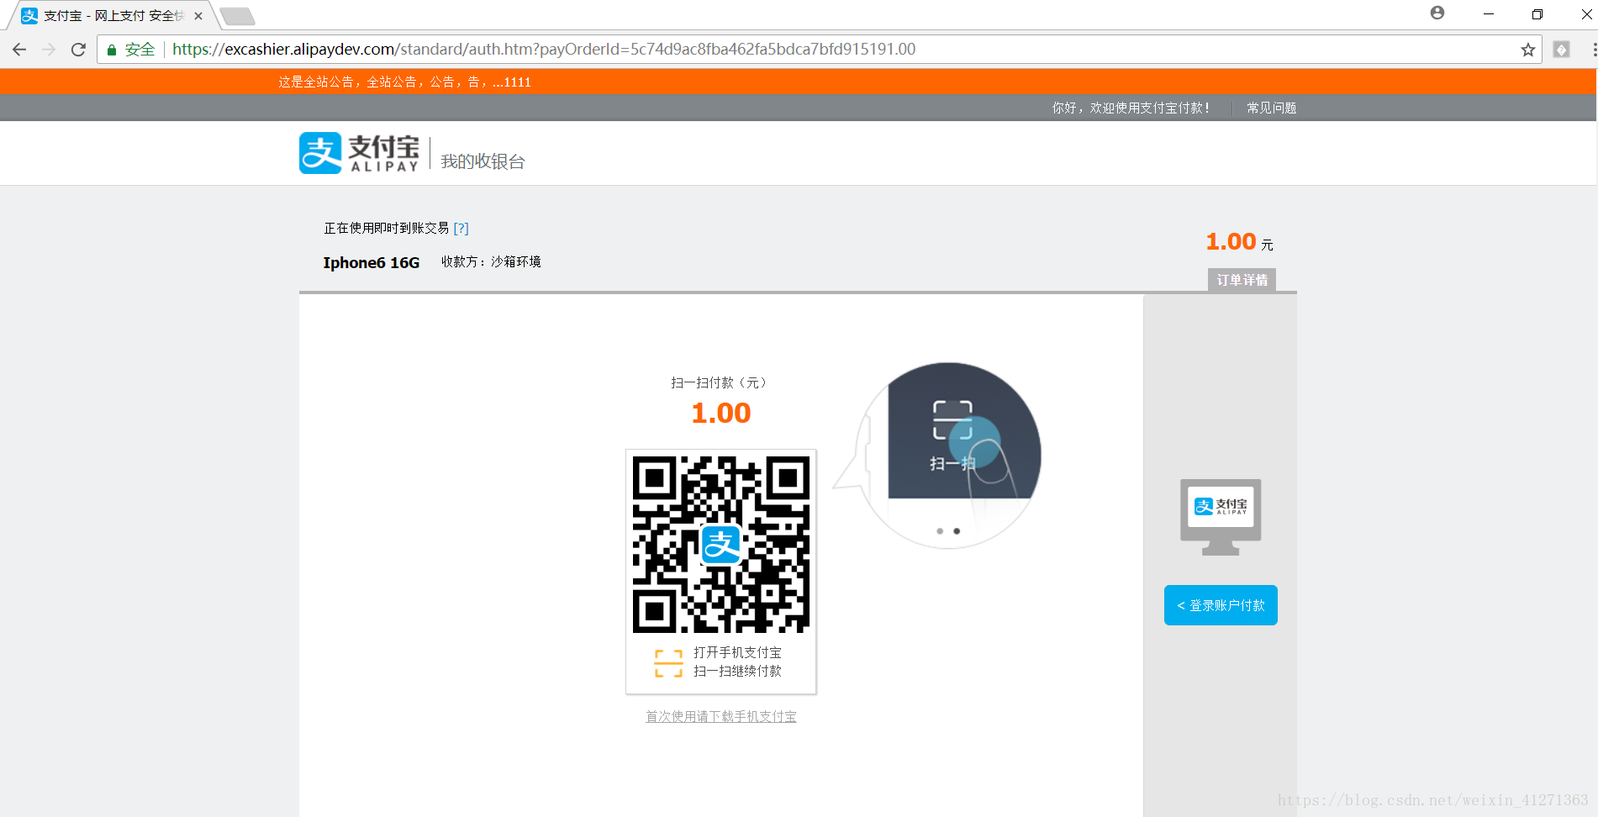1598x817 pixels.
Task: Open a new browser tab
Action: point(237,16)
